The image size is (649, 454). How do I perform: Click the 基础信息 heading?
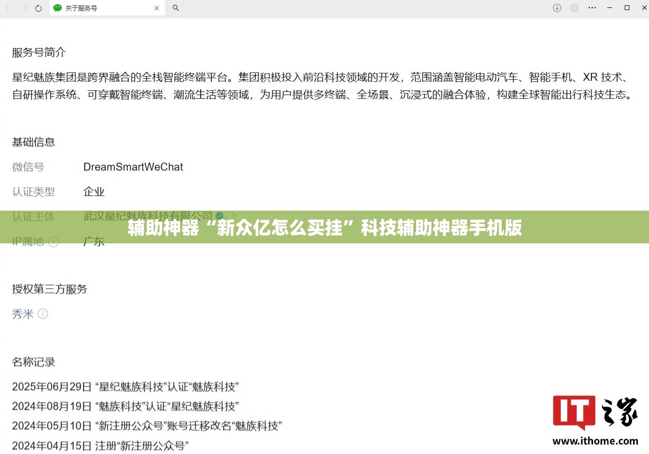(x=34, y=142)
